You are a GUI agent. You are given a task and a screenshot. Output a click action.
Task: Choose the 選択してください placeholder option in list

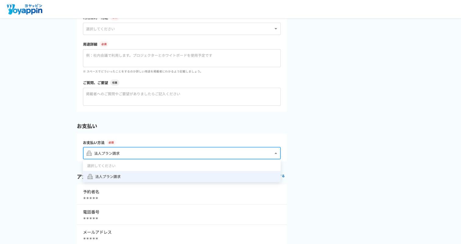coord(182,166)
